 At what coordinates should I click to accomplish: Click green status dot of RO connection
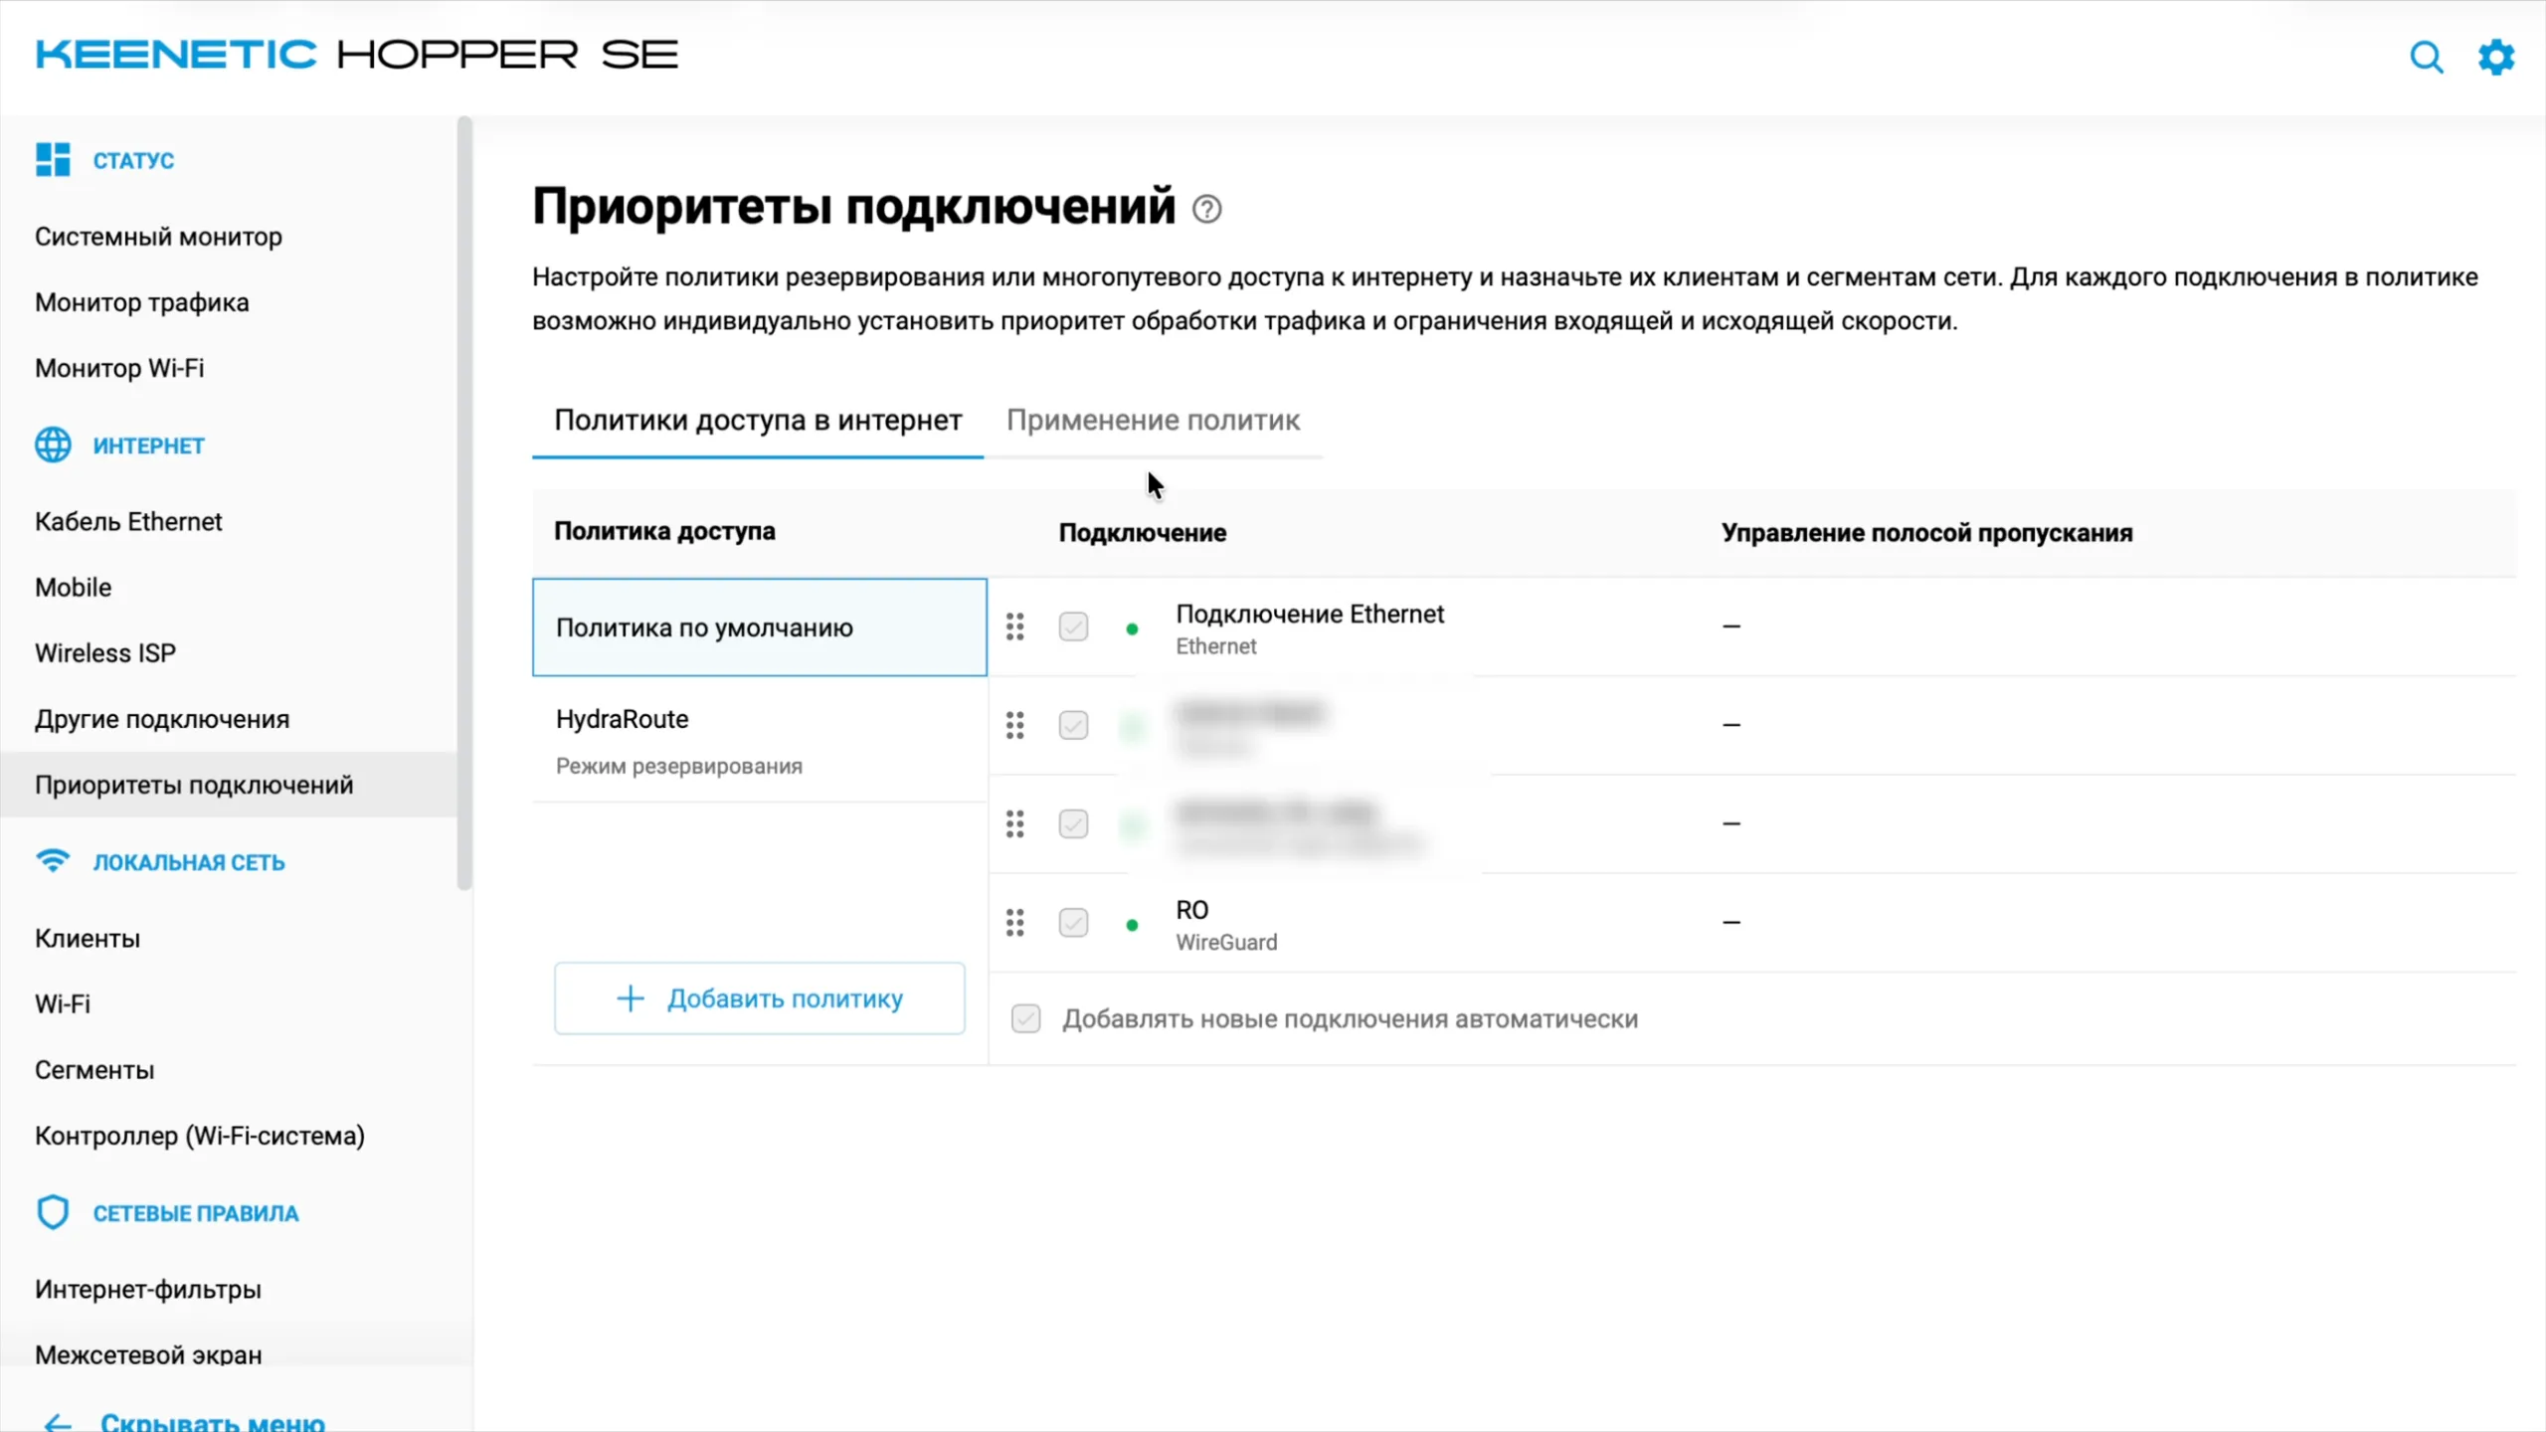coord(1132,925)
